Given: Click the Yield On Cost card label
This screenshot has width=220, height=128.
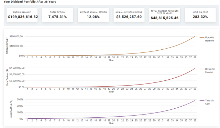Looking at the screenshot, I should 200,12.
